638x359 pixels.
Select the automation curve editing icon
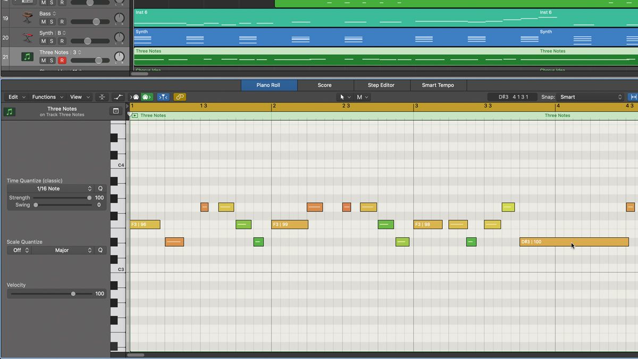[117, 97]
